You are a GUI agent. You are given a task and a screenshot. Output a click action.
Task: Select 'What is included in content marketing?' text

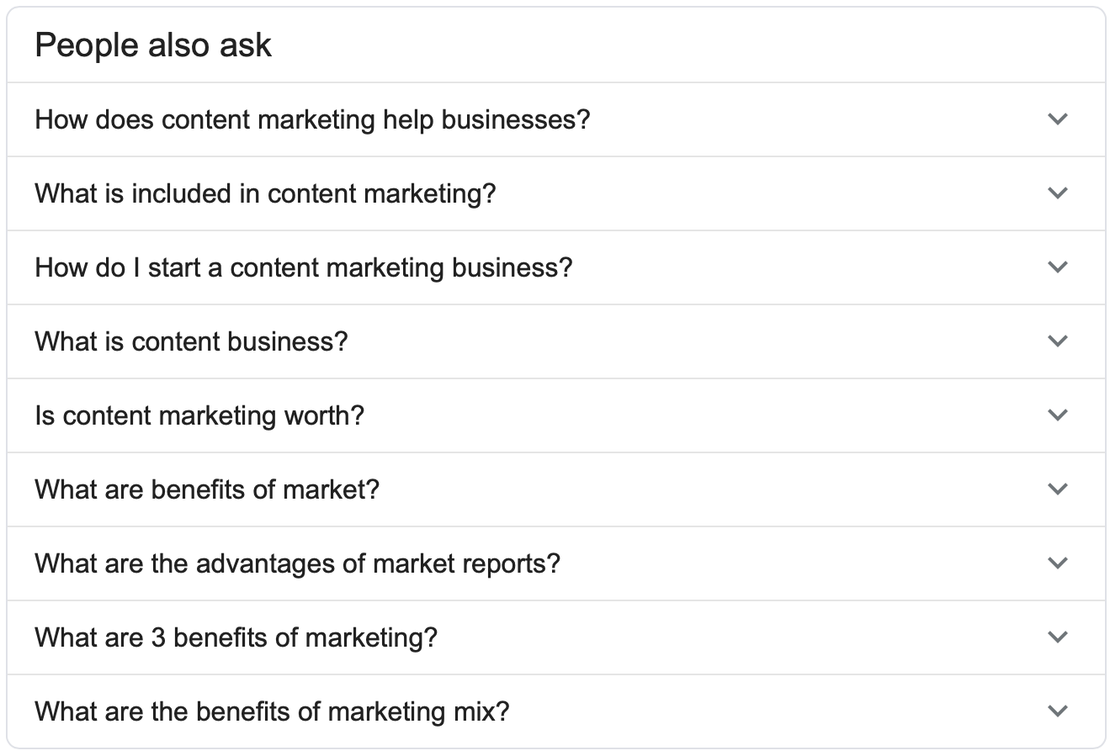click(265, 193)
